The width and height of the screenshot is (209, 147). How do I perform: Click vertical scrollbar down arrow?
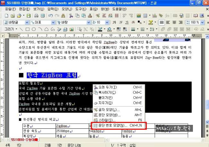[x=207, y=122]
